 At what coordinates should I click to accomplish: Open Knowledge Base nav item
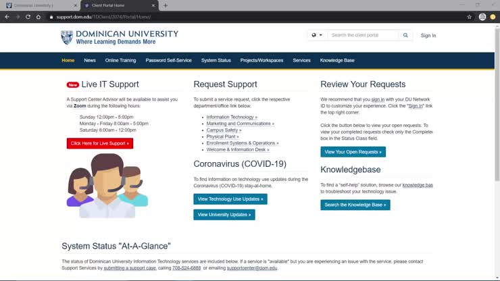(337, 60)
